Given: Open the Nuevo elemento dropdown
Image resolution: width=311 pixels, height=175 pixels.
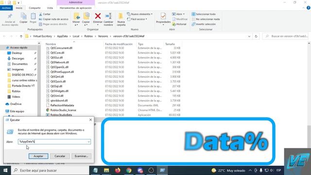Looking at the screenshot, I should click(139, 14).
